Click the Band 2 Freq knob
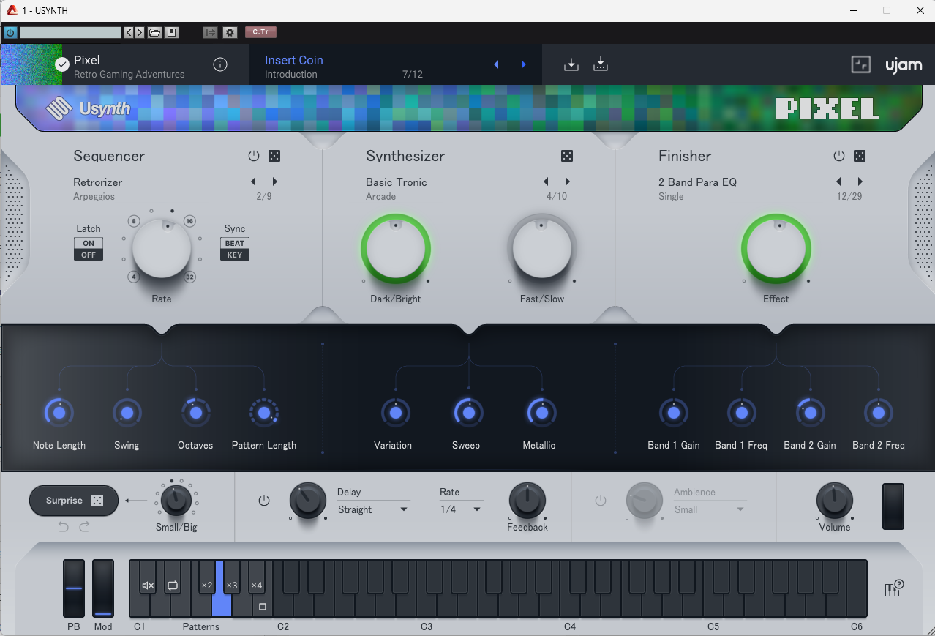935x636 pixels. tap(878, 413)
